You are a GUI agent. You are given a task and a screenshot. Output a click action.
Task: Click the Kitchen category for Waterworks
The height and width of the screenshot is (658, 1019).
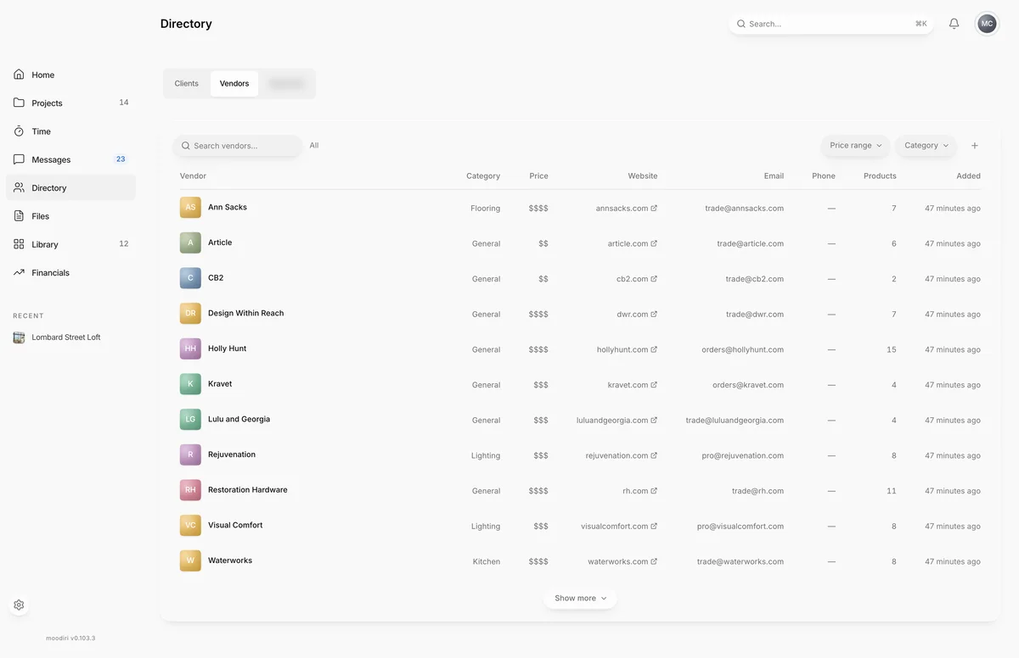(x=487, y=561)
